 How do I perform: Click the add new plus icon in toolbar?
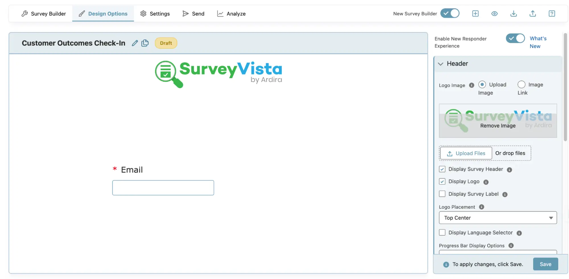[475, 14]
